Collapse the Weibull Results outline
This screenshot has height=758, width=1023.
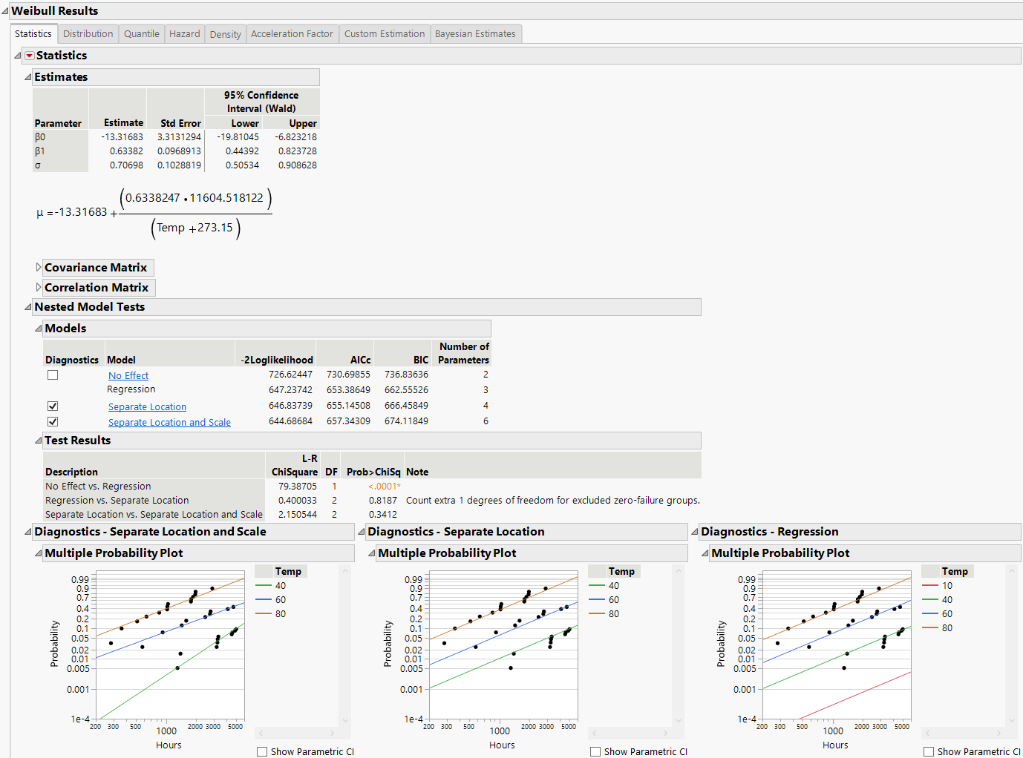tap(6, 10)
